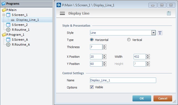This screenshot has height=105, width=178.
Task: Select the Vertical type radio button
Action: pos(129,40)
